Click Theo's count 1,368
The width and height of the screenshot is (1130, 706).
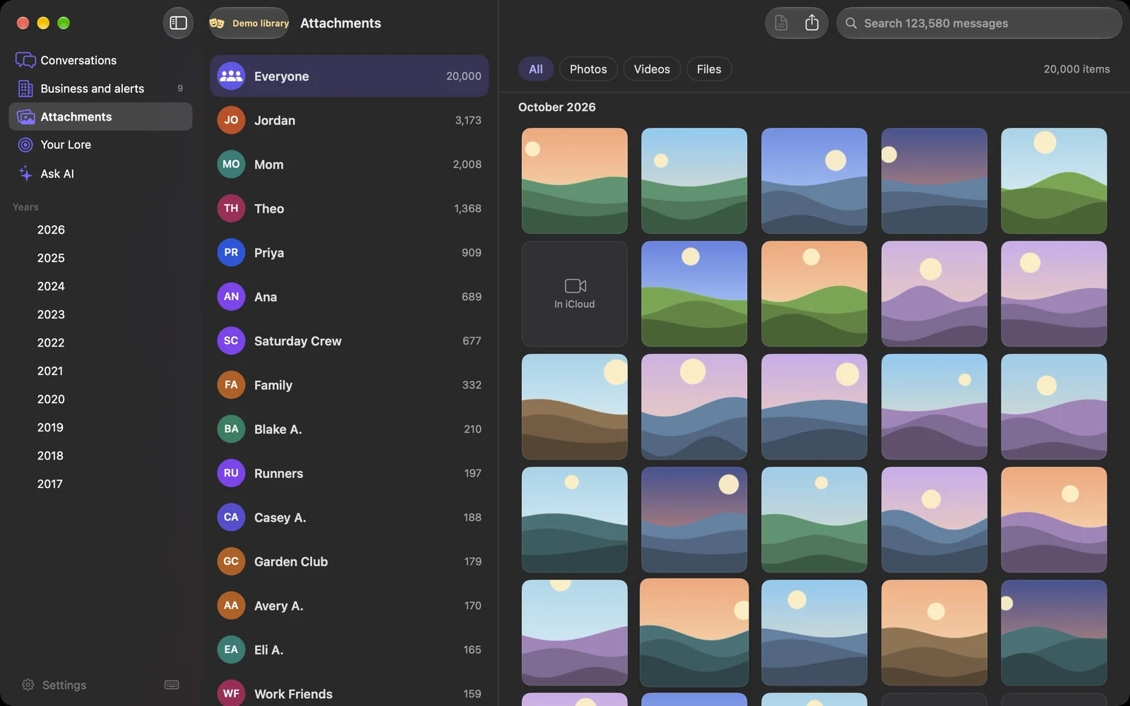468,209
